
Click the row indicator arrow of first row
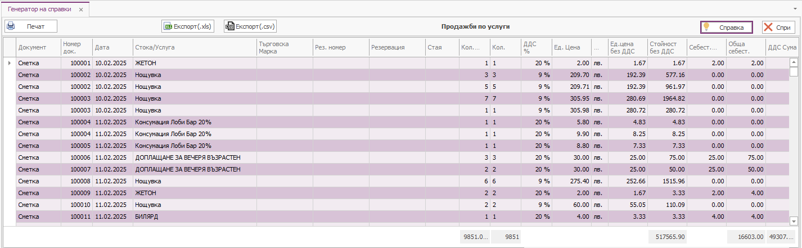click(9, 64)
